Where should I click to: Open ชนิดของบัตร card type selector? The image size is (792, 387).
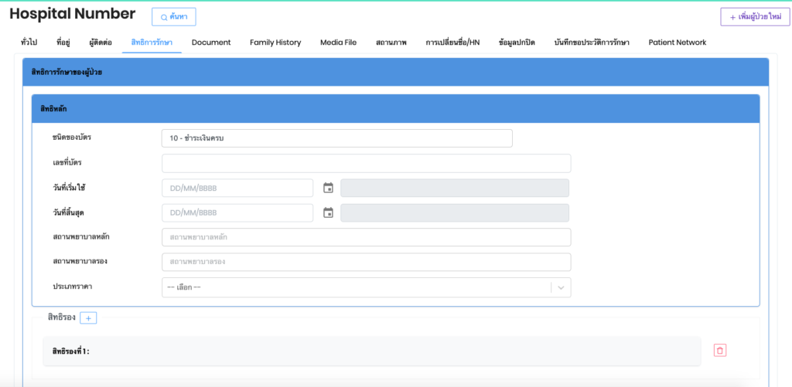336,138
